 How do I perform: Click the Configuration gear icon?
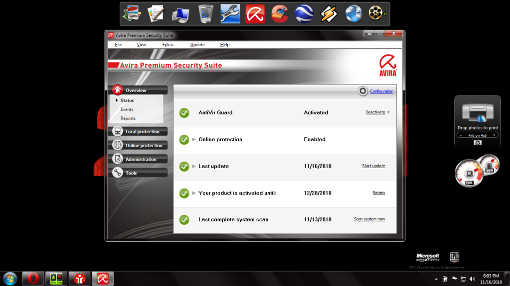[x=362, y=91]
